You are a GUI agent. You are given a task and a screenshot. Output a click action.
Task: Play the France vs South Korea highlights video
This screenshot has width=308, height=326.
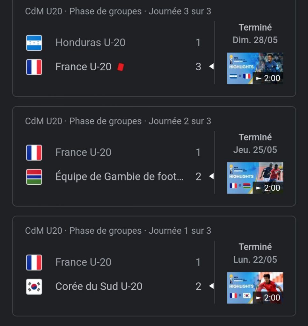(255, 288)
